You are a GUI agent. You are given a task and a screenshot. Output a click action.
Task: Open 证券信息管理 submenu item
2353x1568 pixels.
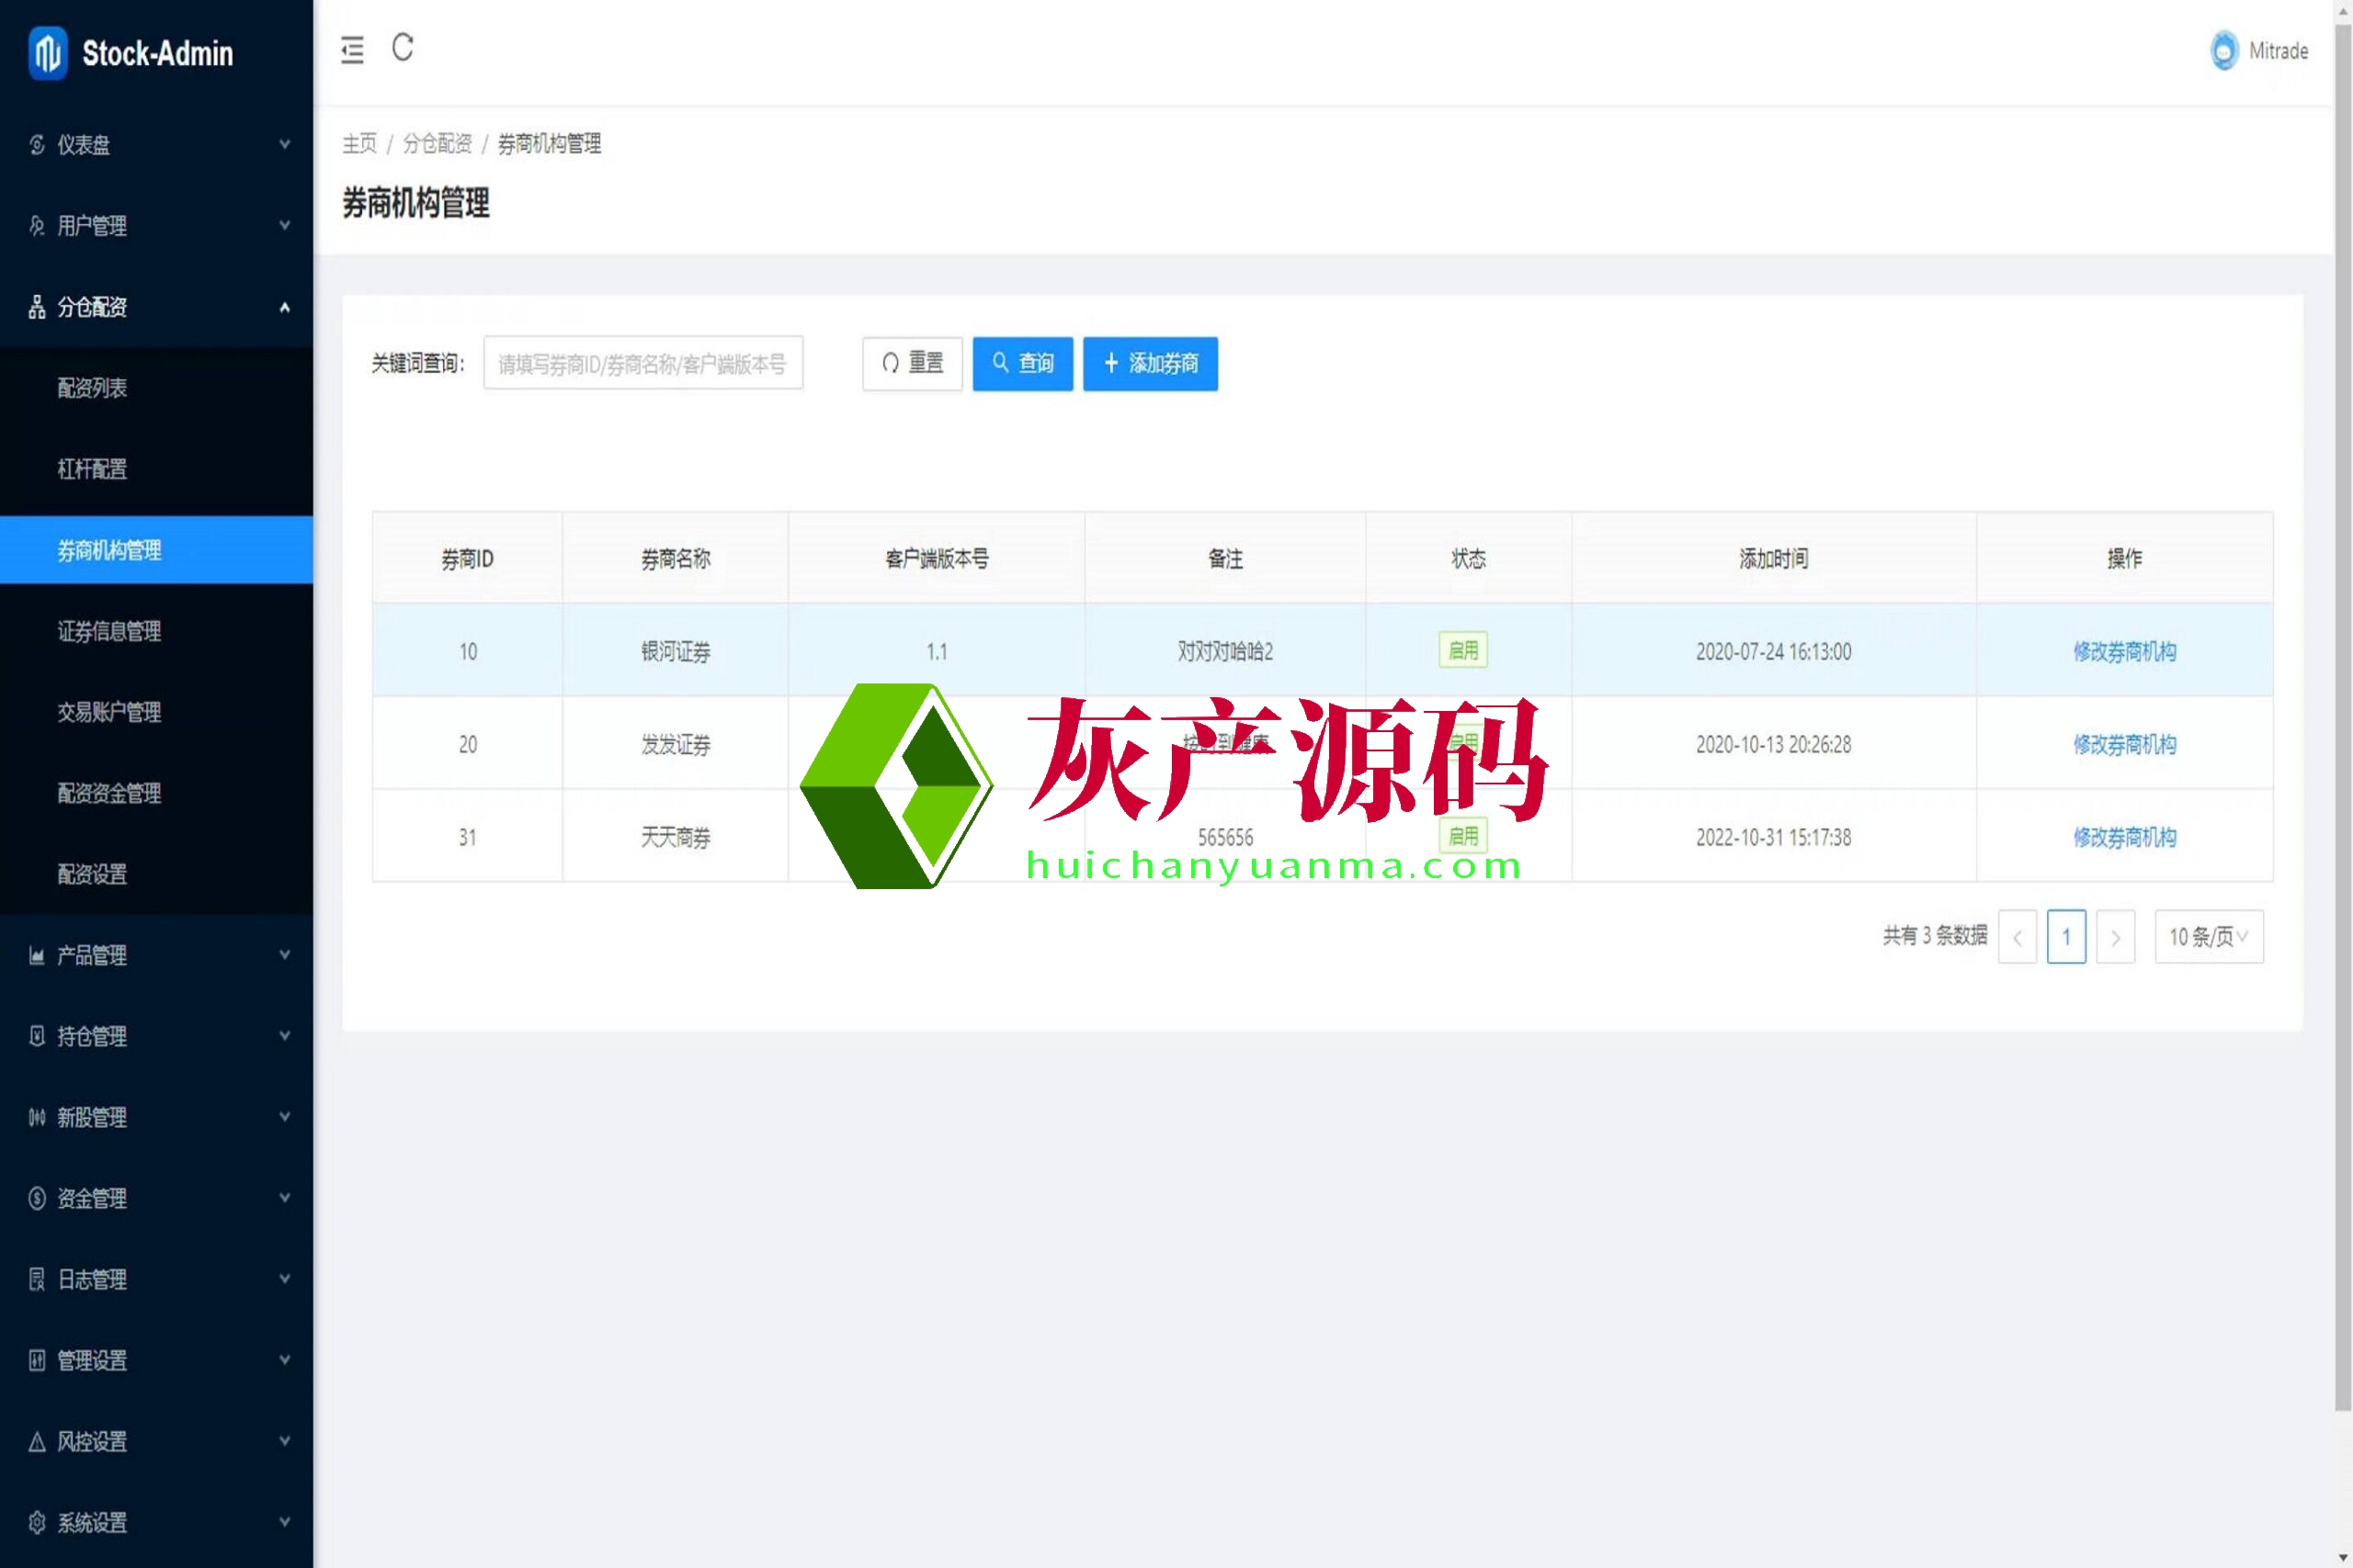click(109, 631)
